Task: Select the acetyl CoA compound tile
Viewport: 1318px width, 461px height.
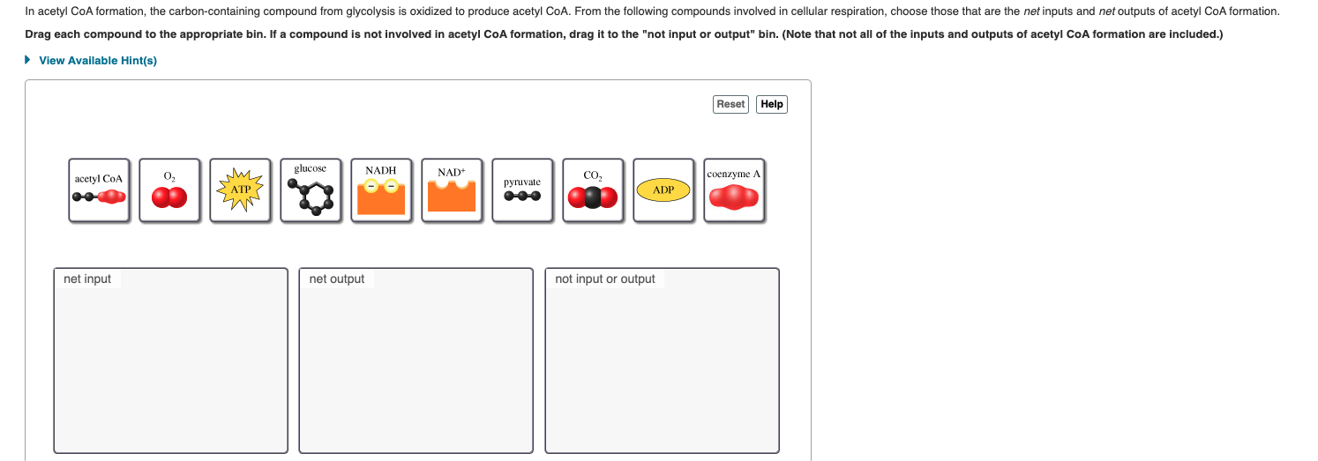Action: 99,190
